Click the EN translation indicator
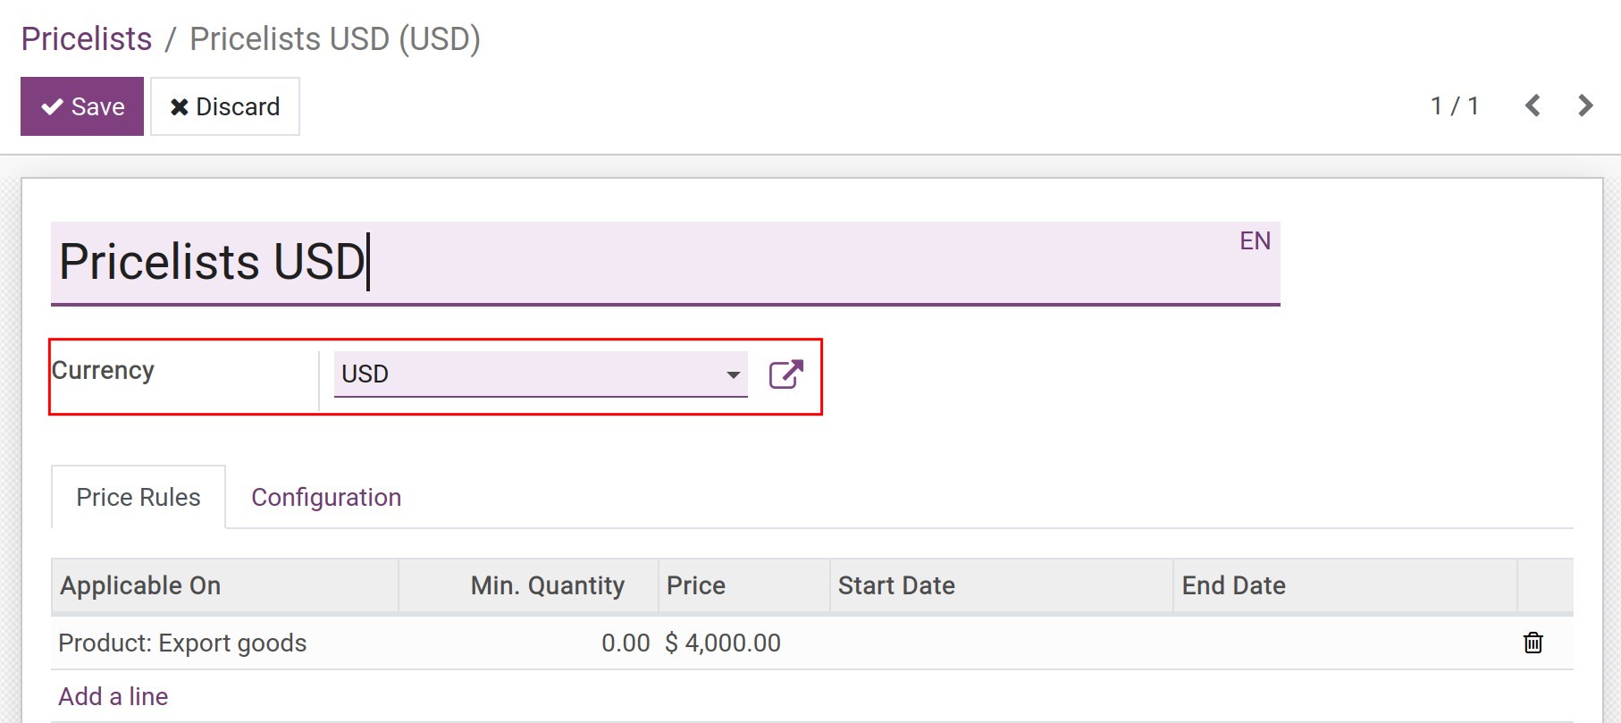This screenshot has width=1621, height=723. point(1255,241)
